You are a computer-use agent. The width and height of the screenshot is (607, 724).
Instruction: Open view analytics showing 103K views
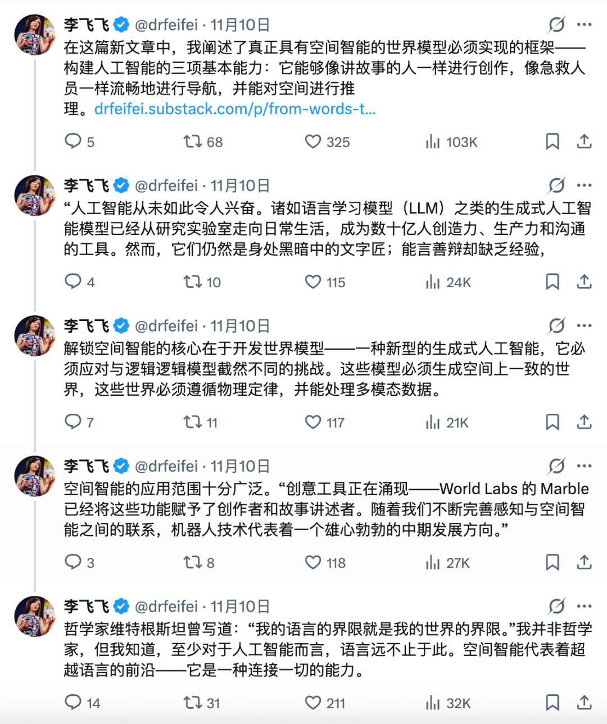point(433,142)
